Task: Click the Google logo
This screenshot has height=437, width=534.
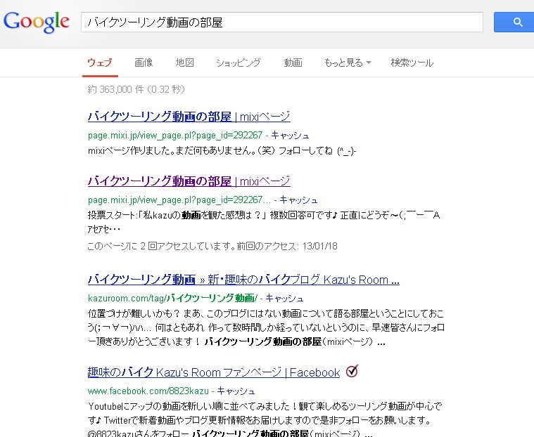Action: (x=37, y=22)
